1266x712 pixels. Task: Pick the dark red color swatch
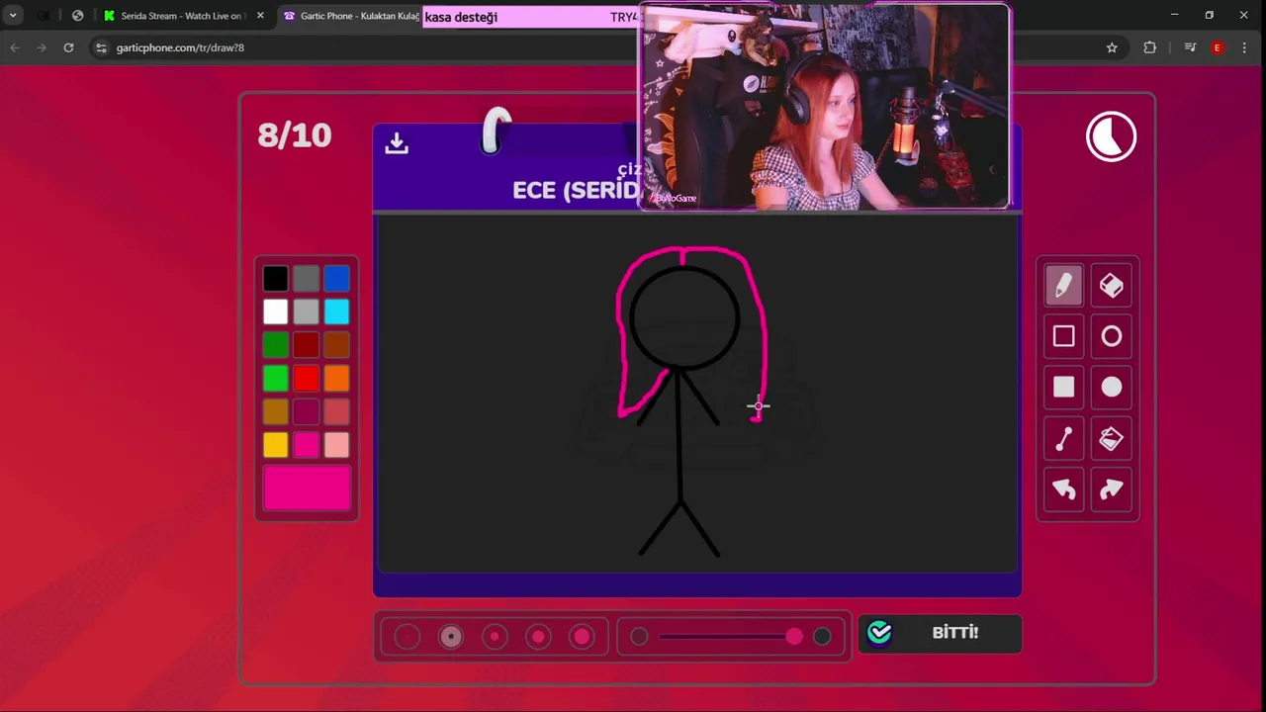tap(307, 345)
